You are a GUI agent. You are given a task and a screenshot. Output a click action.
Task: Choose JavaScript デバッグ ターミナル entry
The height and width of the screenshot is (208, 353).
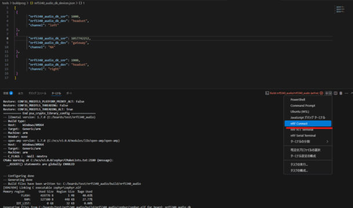click(x=308, y=117)
